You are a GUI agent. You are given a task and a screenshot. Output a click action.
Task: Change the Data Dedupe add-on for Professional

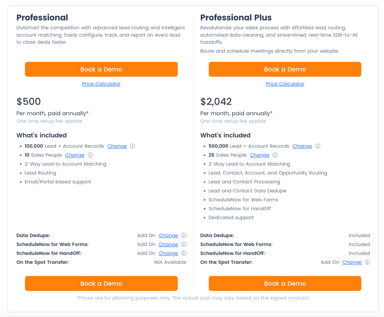tap(168, 235)
